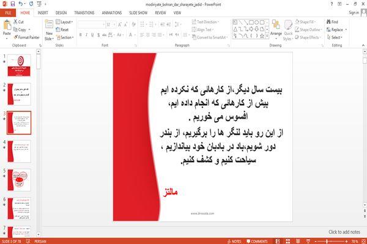The image size is (367, 244).
Task: Open the Shape Fill dropdown
Action: pos(305,22)
